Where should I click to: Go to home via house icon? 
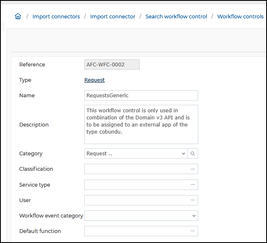[x=18, y=16]
